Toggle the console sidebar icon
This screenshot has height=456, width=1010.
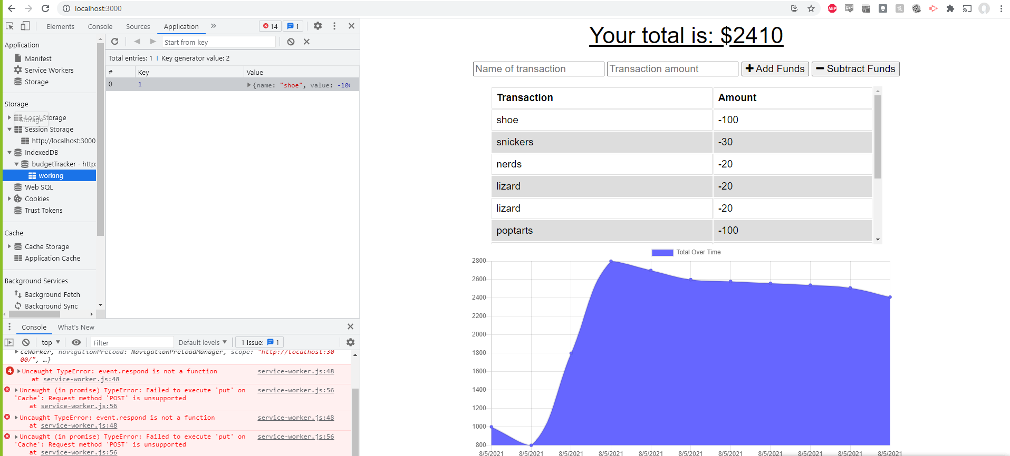pyautogui.click(x=9, y=342)
